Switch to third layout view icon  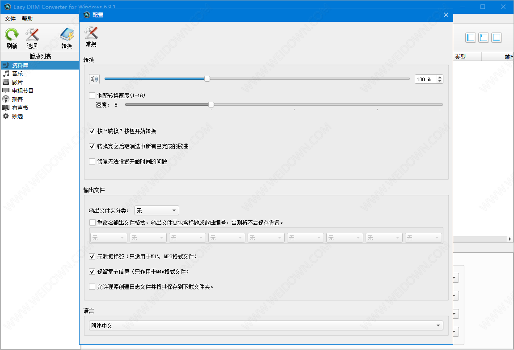[x=497, y=37]
